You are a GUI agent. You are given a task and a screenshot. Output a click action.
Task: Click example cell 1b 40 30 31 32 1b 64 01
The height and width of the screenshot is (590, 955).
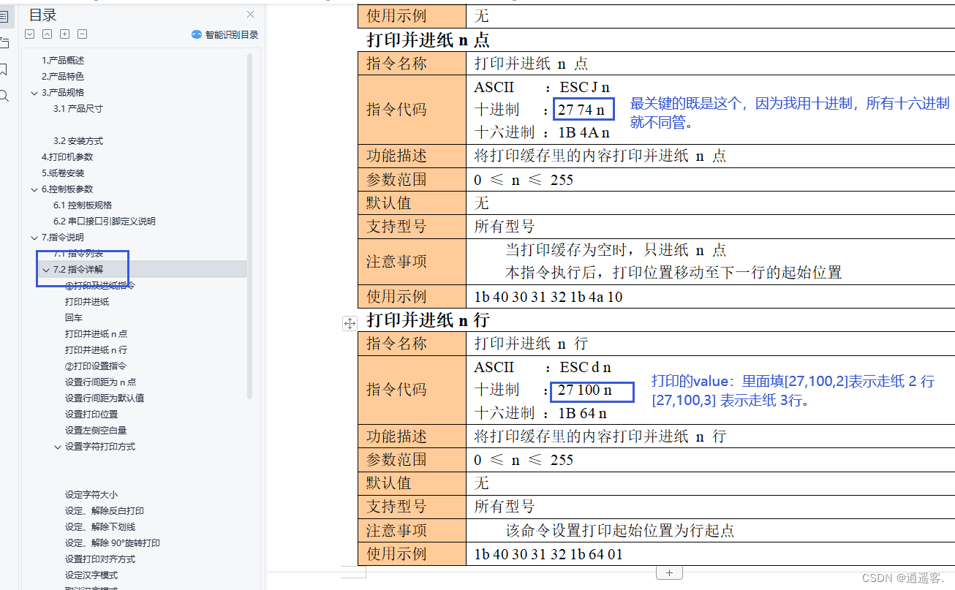pos(548,554)
